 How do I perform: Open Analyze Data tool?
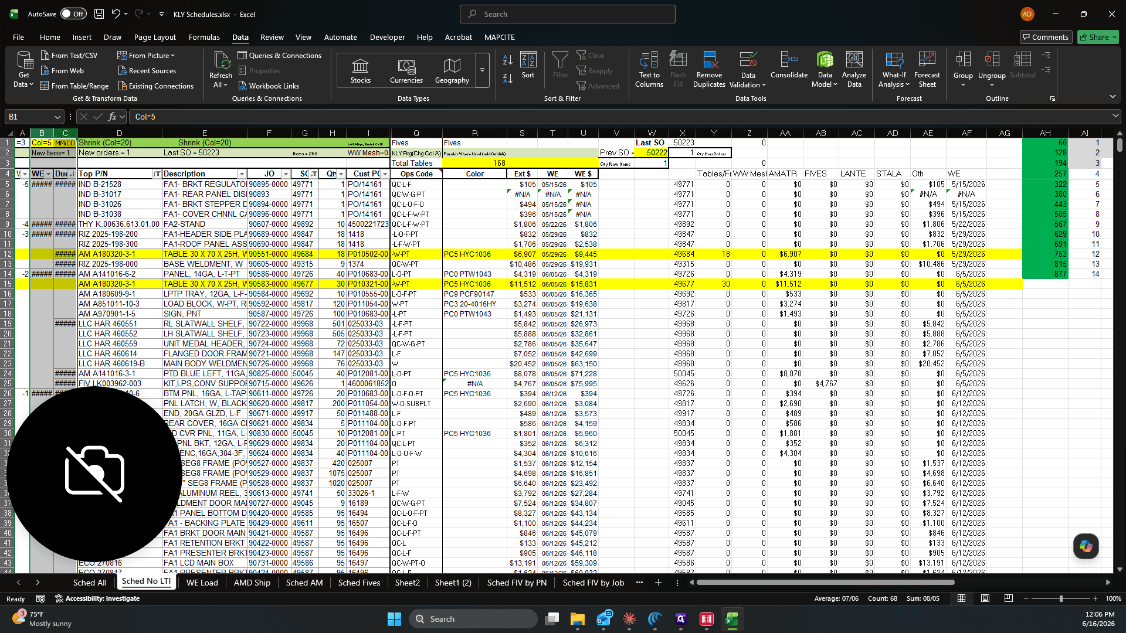pyautogui.click(x=854, y=69)
